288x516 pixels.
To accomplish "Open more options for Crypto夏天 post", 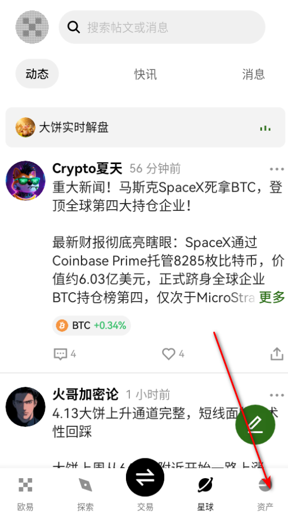I will pyautogui.click(x=277, y=169).
